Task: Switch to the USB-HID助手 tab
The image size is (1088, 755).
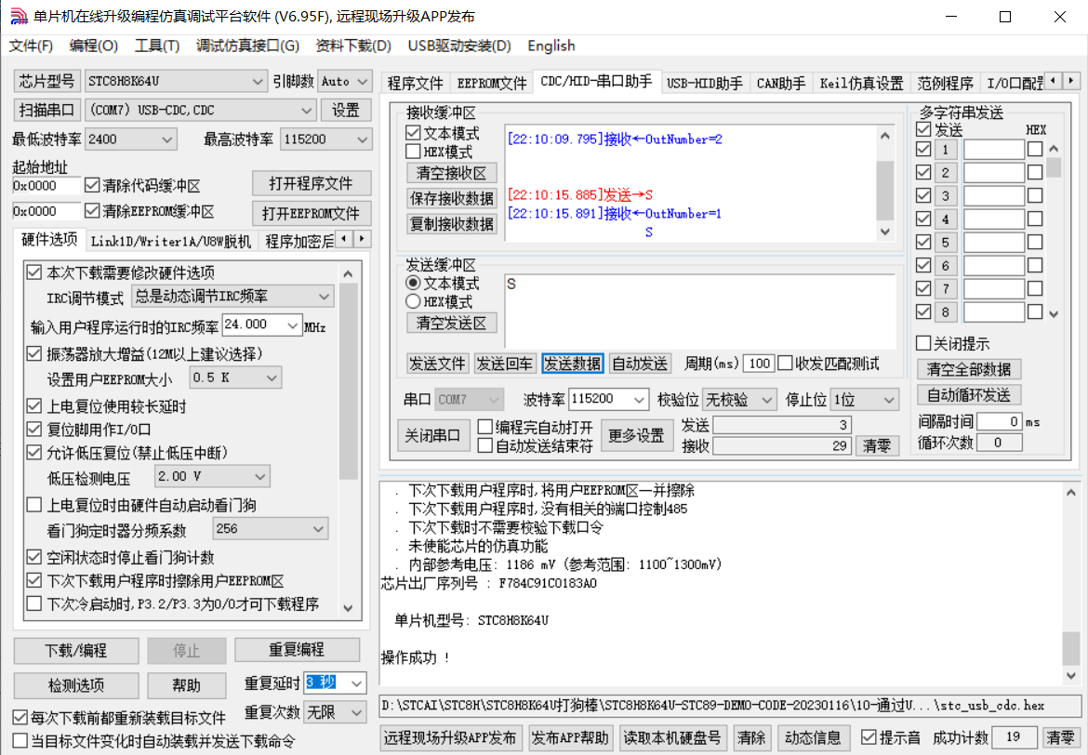Action: (x=704, y=84)
